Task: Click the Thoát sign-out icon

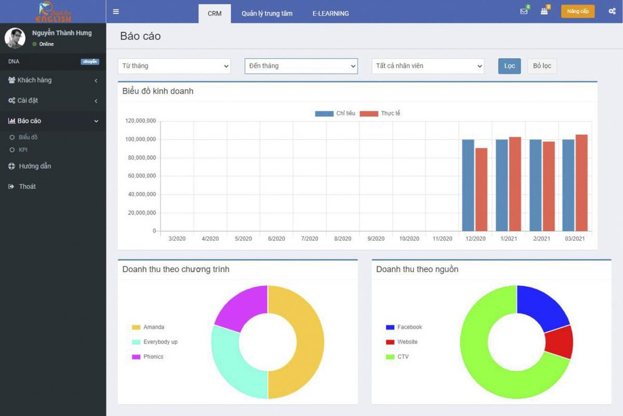Action: (x=11, y=186)
